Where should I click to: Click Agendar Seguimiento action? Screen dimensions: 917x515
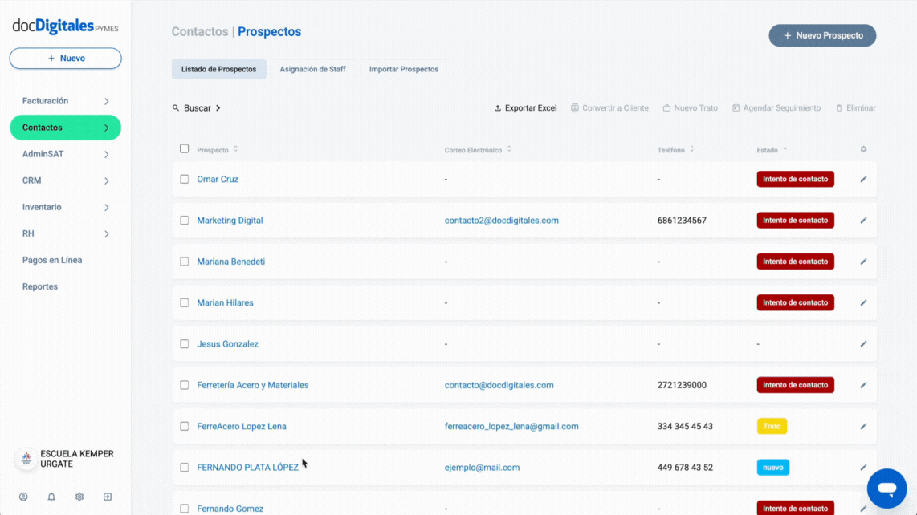pos(776,108)
